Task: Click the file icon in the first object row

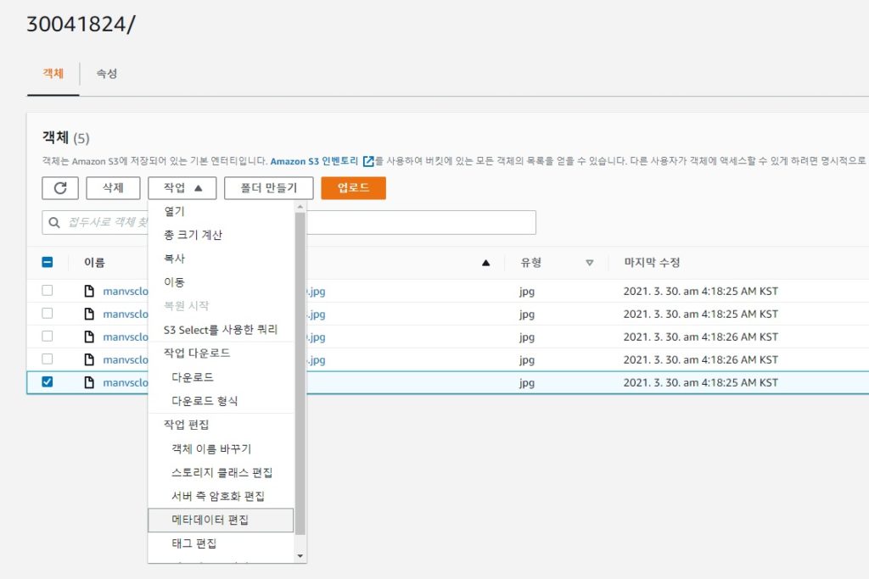Action: [x=89, y=291]
